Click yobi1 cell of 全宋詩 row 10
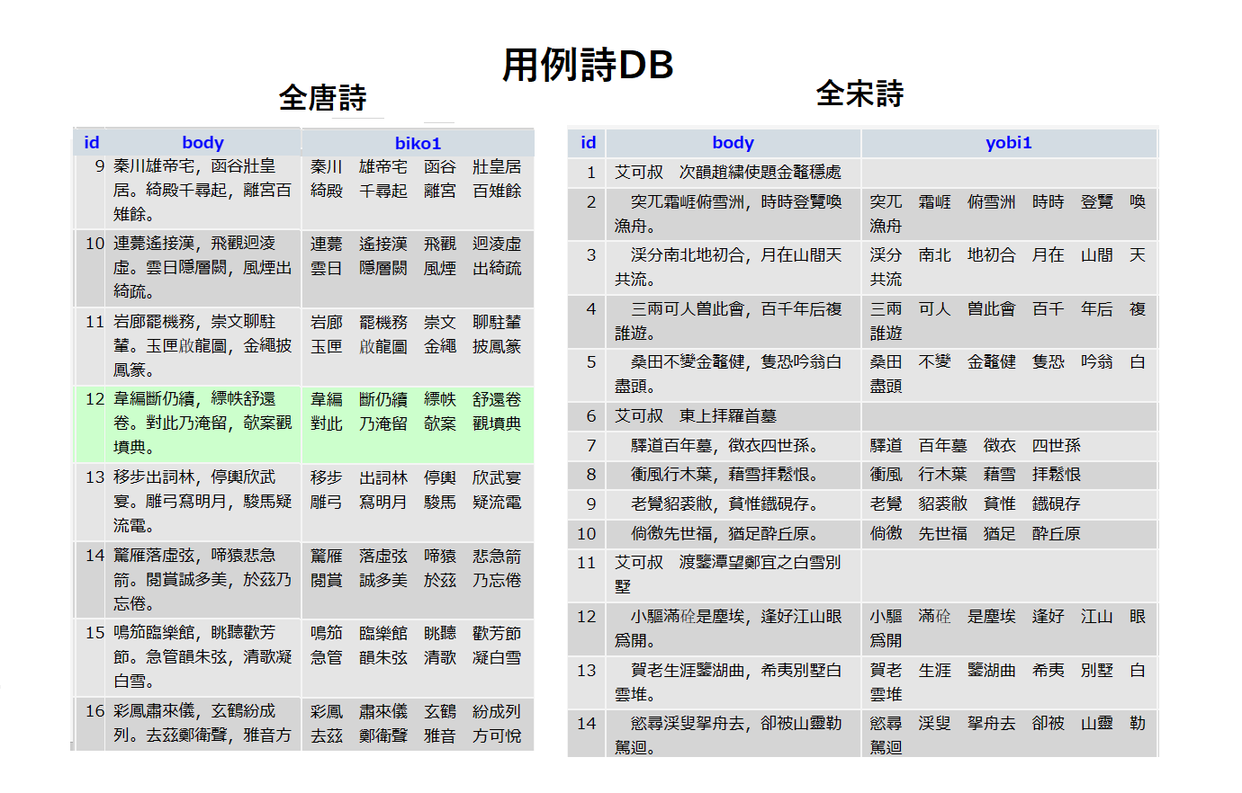 click(1009, 534)
